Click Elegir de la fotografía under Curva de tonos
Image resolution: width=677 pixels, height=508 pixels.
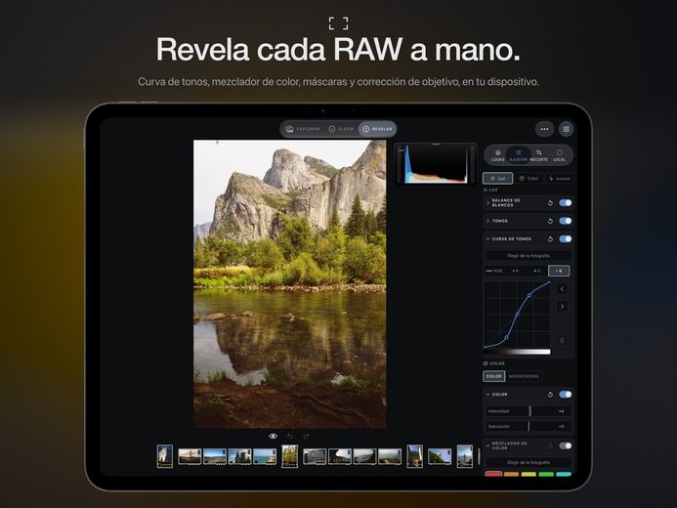coord(529,256)
